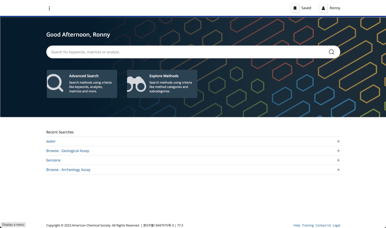The width and height of the screenshot is (386, 228).
Task: Click the Advanced Search magnifying glass graphic
Action: (x=55, y=83)
